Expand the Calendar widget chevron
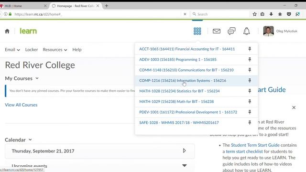306x172 pixels. coord(30,140)
